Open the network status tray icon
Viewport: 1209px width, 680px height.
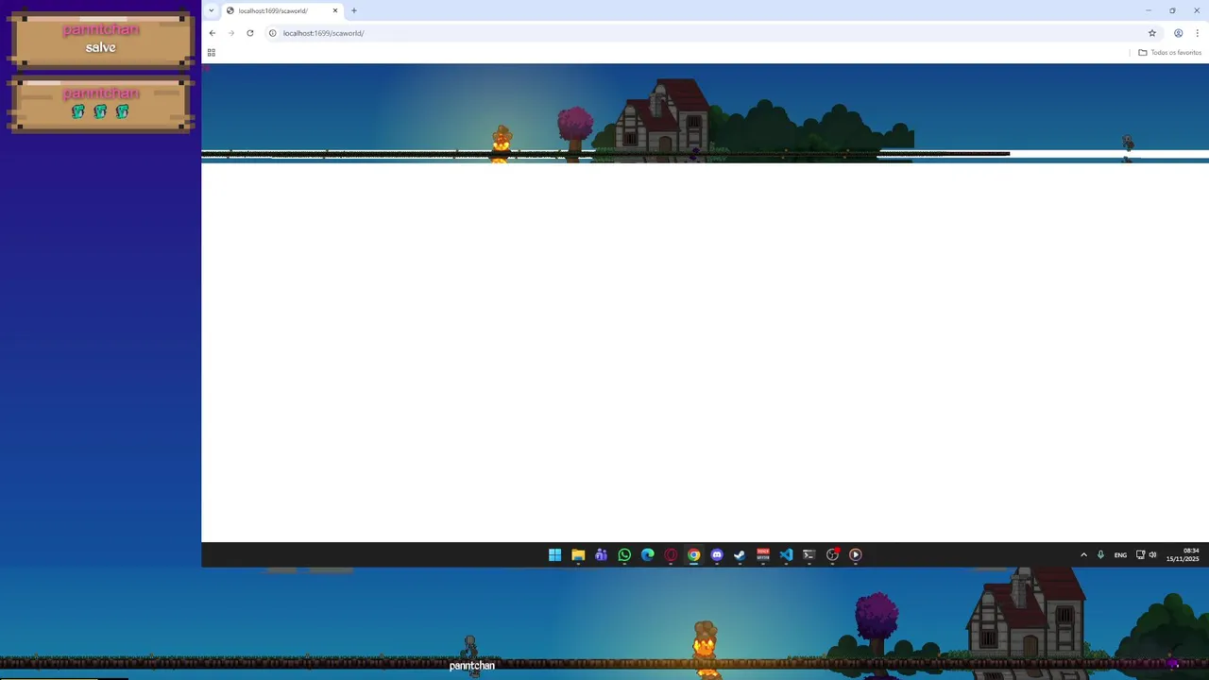point(1140,555)
